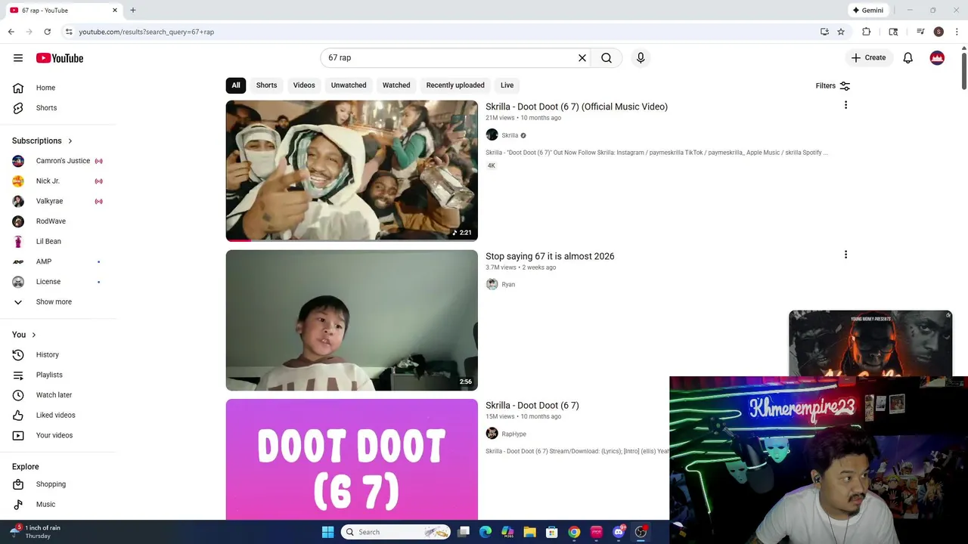Open OBS Studio from the taskbar
The height and width of the screenshot is (544, 968).
click(x=641, y=532)
